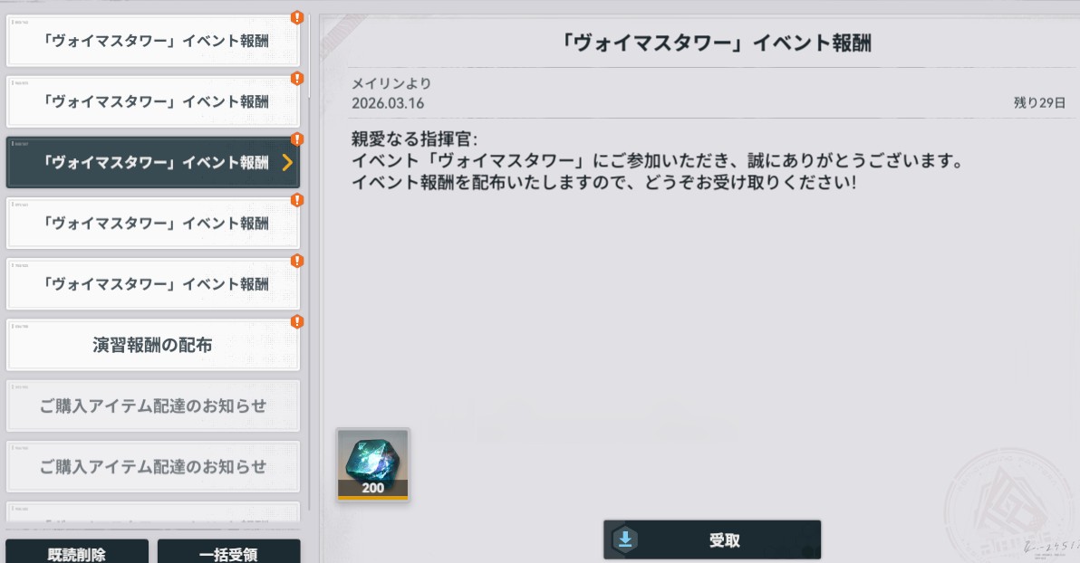Image resolution: width=1080 pixels, height=563 pixels.
Task: Click unread alert badge on fourth ヴォイマスタワー mail
Action: (297, 200)
